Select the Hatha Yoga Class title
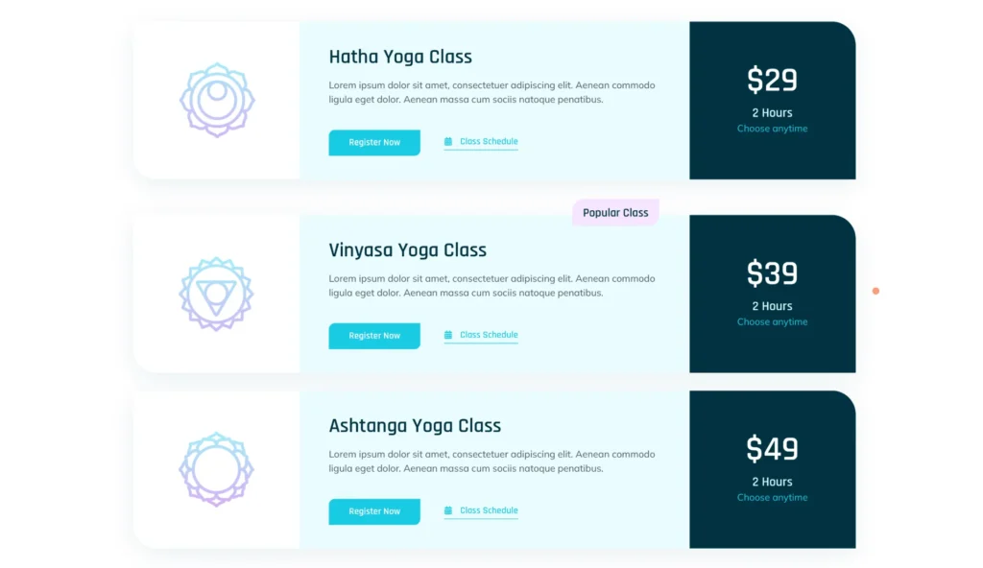Viewport: 983px width, 568px height. [x=400, y=58]
